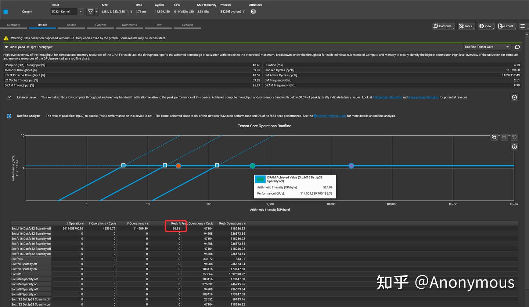Click the comment bubble icon near Roofline Tensor Core
Image resolution: width=529 pixels, height=307 pixels.
point(517,47)
